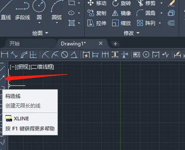
Task: Expand the 绘图 panel flyout
Action: (x=40, y=33)
